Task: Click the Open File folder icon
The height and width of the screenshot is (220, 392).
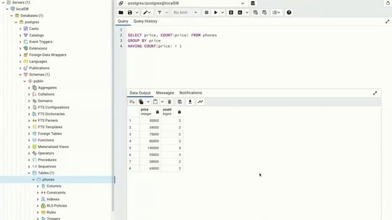Action: click(x=121, y=12)
